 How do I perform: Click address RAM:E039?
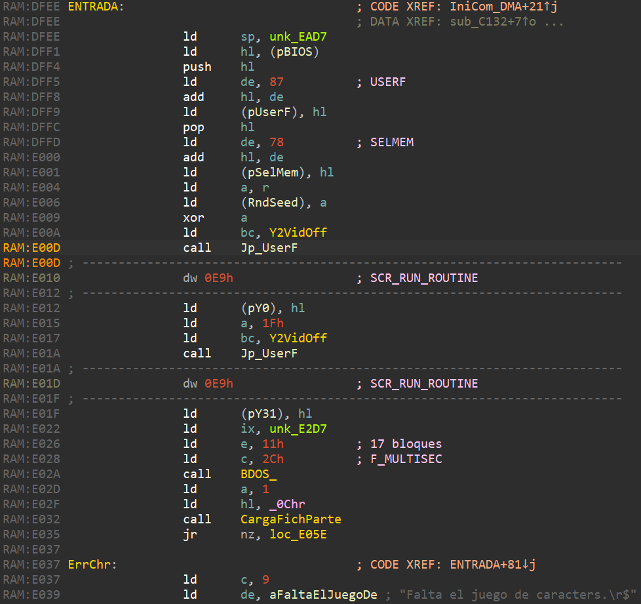(31, 595)
